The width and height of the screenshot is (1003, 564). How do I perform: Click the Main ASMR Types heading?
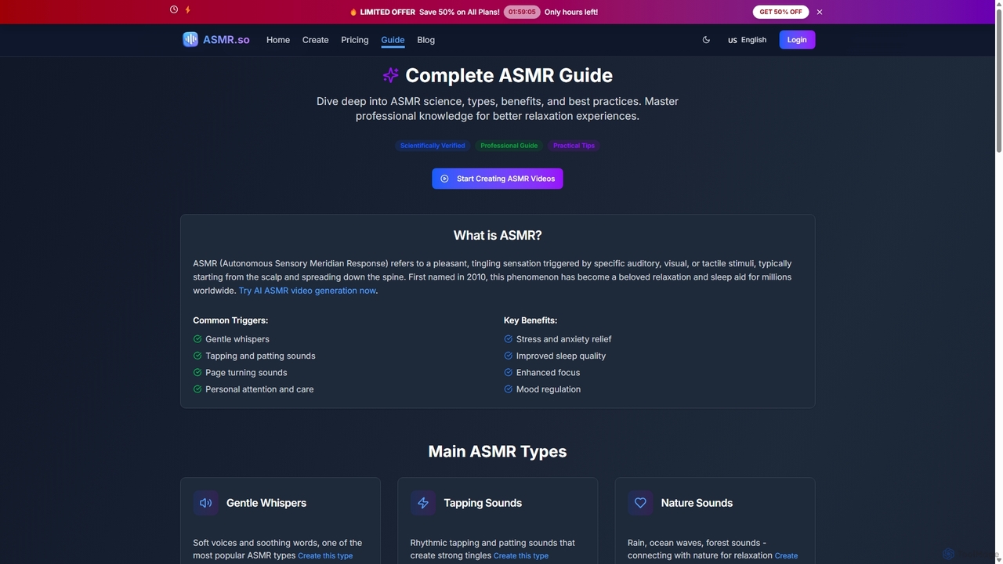click(498, 452)
